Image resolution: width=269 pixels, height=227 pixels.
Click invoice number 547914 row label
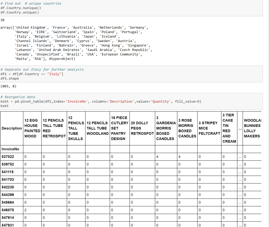pos(8,218)
